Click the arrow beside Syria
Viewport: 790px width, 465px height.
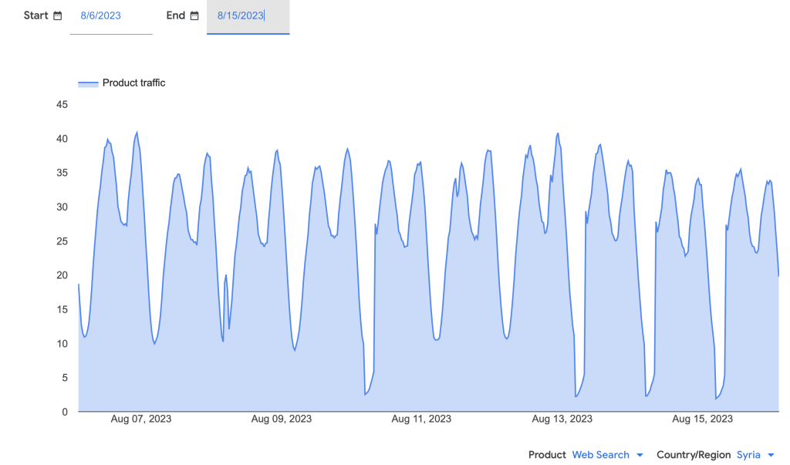771,455
